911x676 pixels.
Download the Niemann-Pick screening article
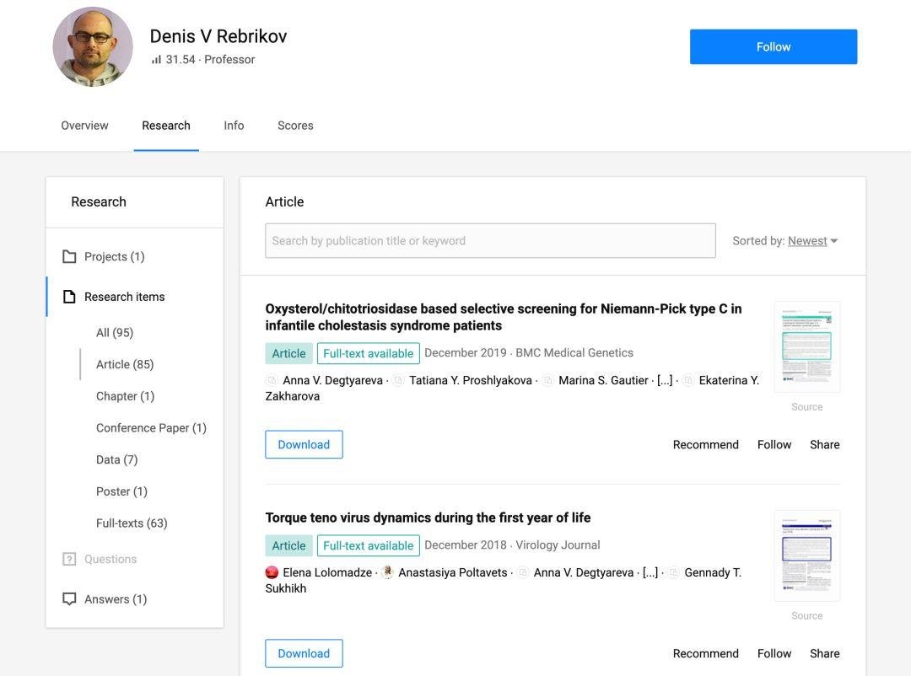click(304, 445)
